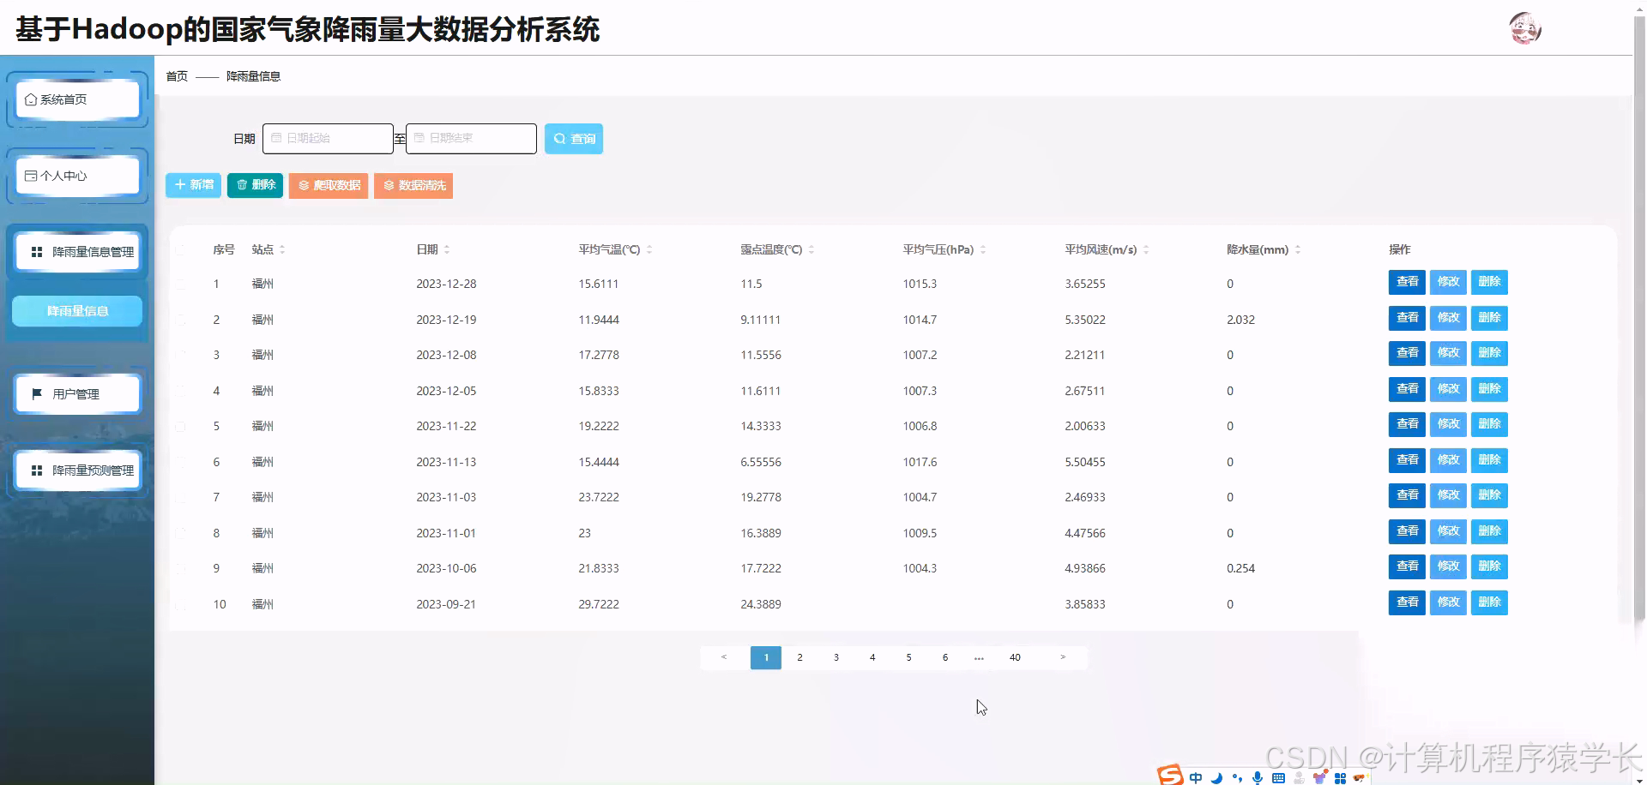This screenshot has width=1647, height=785.
Task: Check the checkbox for row 1
Action: [182, 284]
